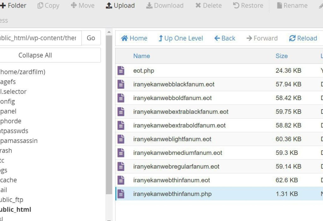
Task: Select the spamassassin folder in the sidebar
Action: pos(19,140)
